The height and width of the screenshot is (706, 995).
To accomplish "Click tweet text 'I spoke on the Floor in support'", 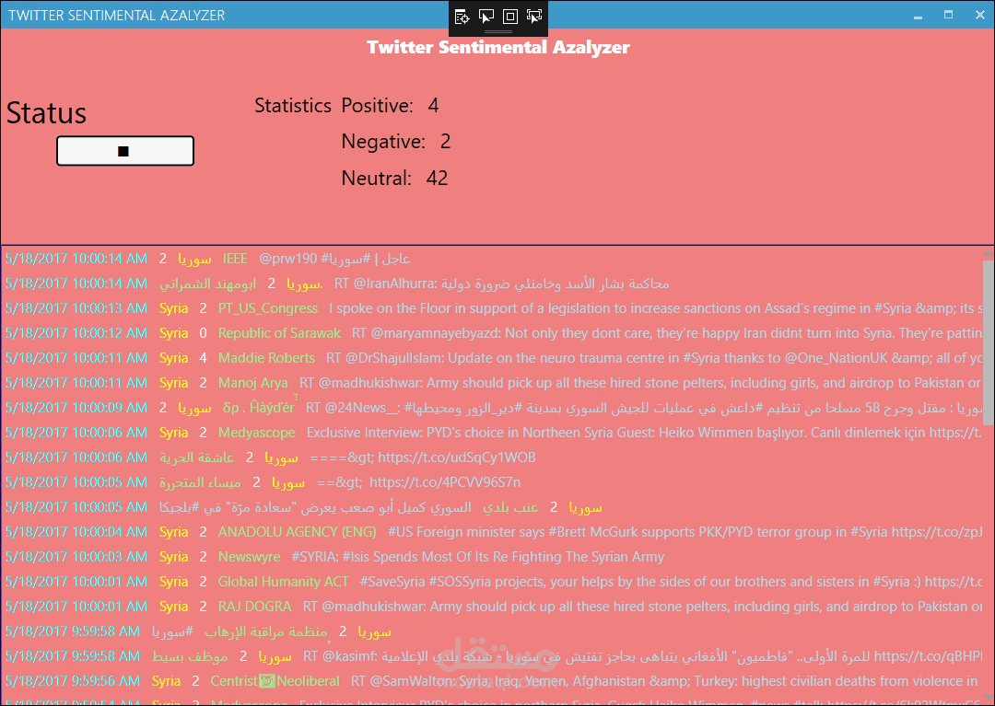I will (656, 308).
